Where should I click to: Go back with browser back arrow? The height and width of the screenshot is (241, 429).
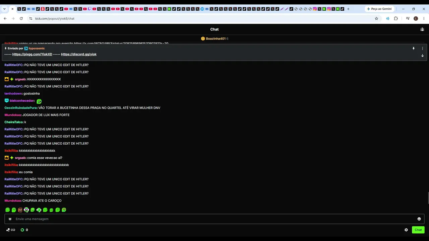(x=5, y=18)
